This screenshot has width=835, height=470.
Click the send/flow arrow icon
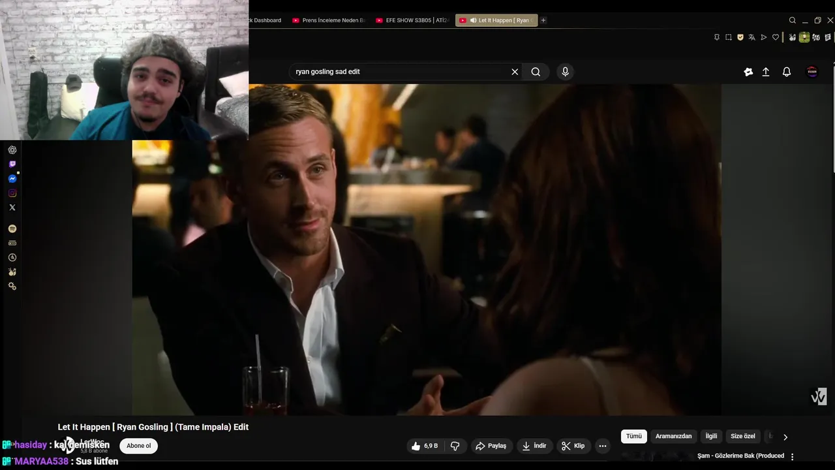pyautogui.click(x=764, y=37)
